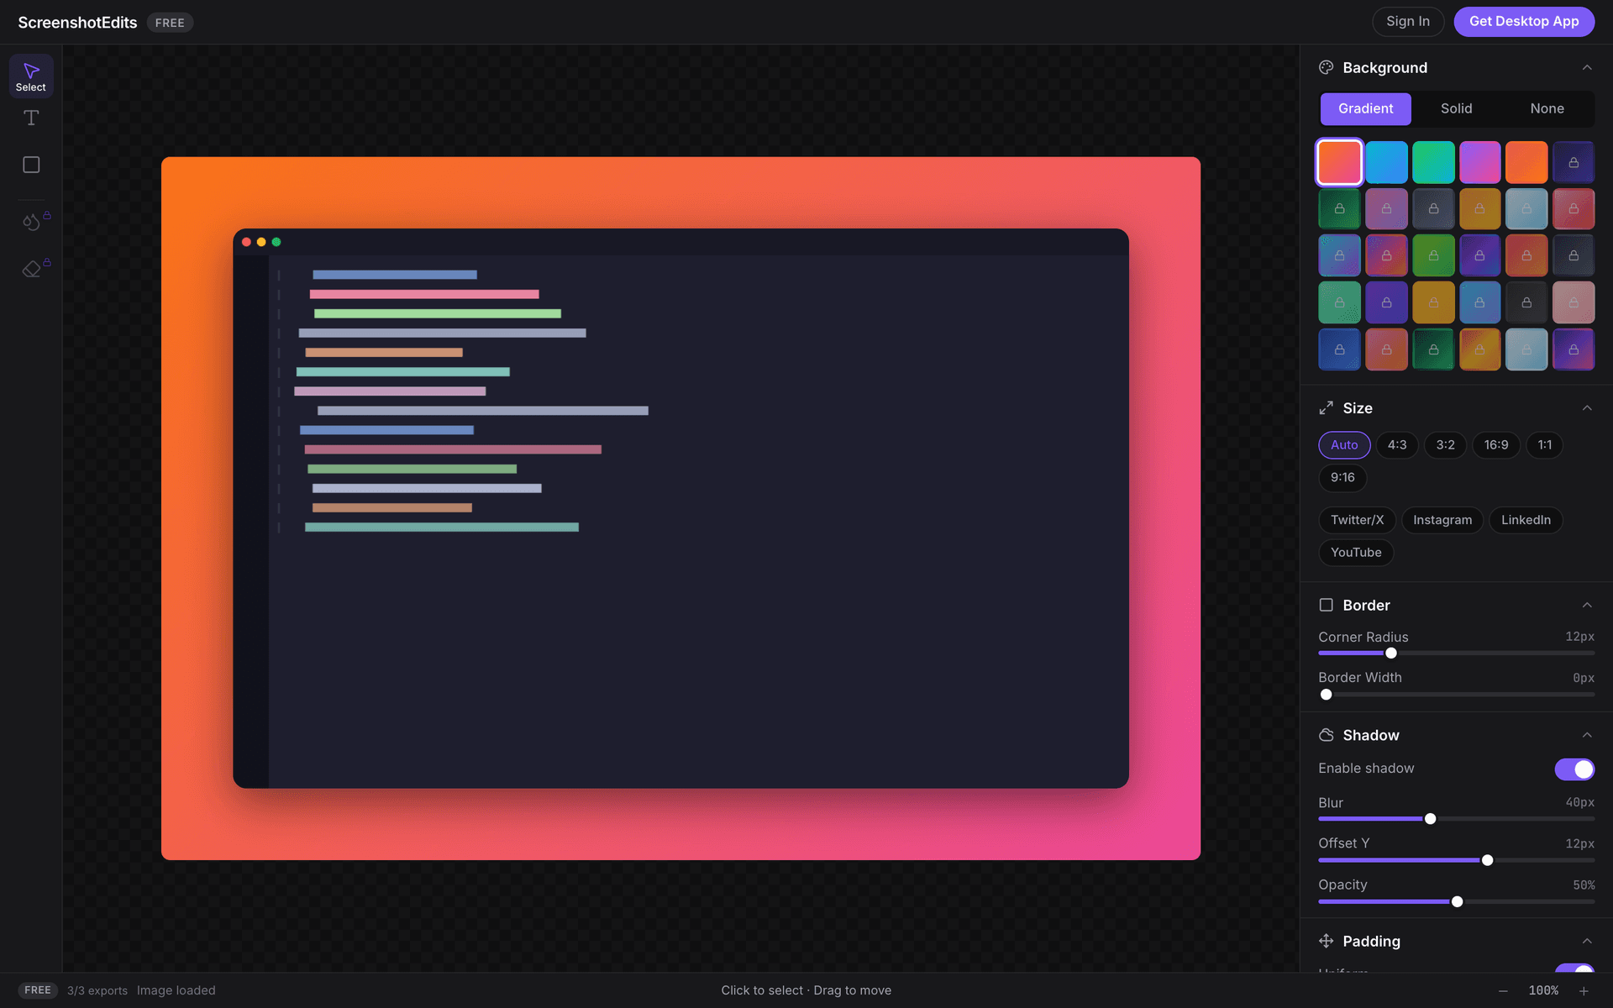Click the Get Desktop App button
This screenshot has width=1613, height=1008.
click(x=1524, y=21)
